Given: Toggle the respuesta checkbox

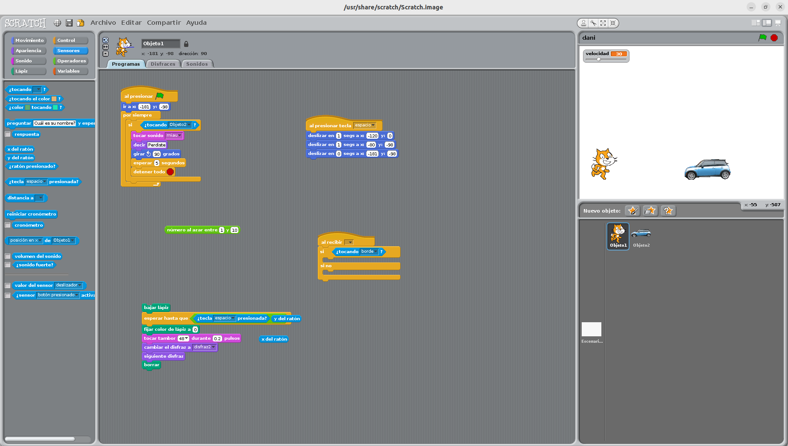Looking at the screenshot, I should (x=8, y=134).
